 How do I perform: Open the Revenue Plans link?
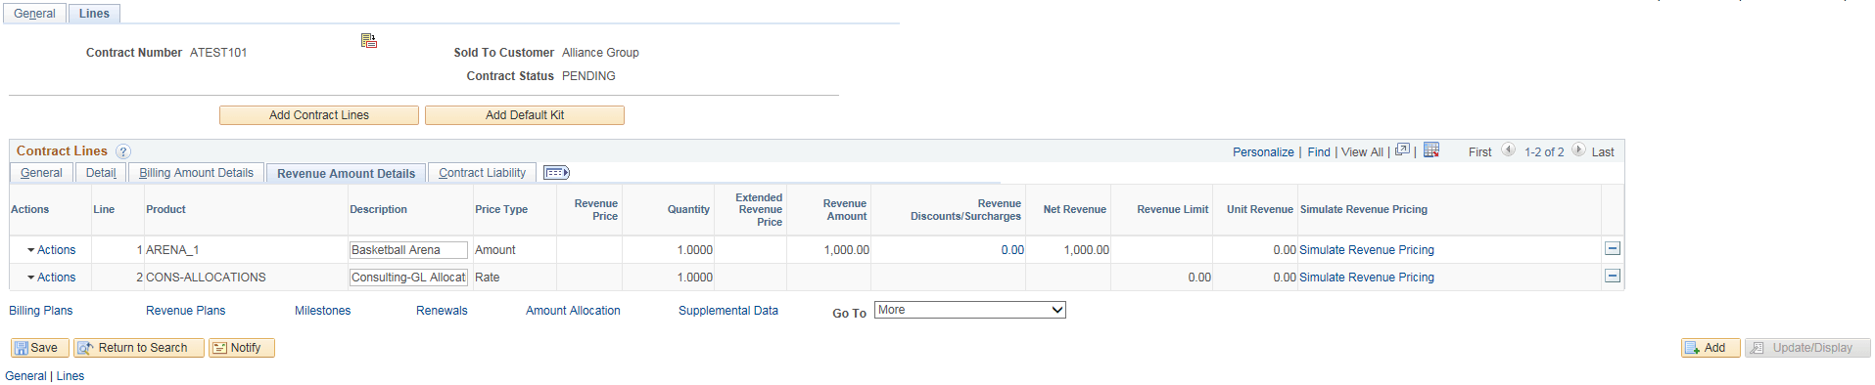pyautogui.click(x=185, y=311)
